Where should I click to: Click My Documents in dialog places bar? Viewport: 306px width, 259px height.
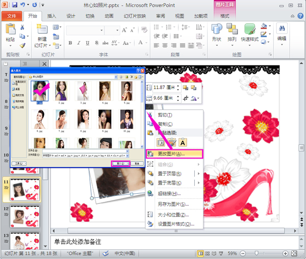click(x=18, y=95)
